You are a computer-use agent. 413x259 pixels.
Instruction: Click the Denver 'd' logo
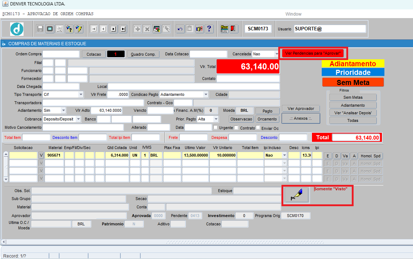(17, 29)
